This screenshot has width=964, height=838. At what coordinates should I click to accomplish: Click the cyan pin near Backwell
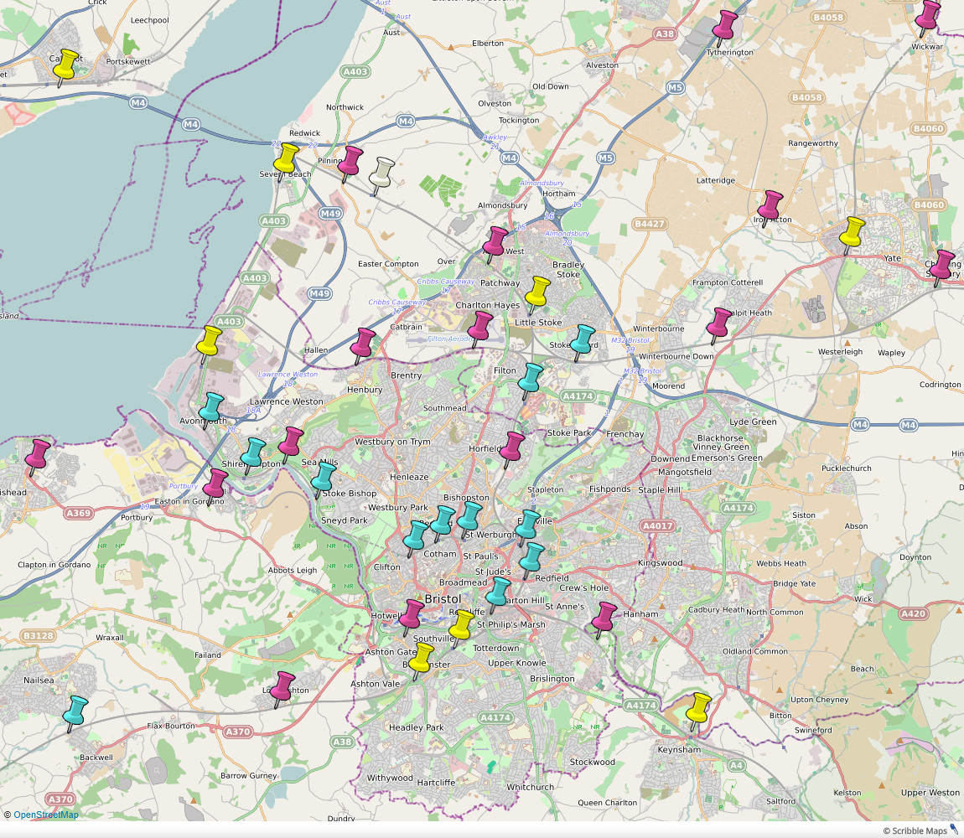tap(76, 711)
